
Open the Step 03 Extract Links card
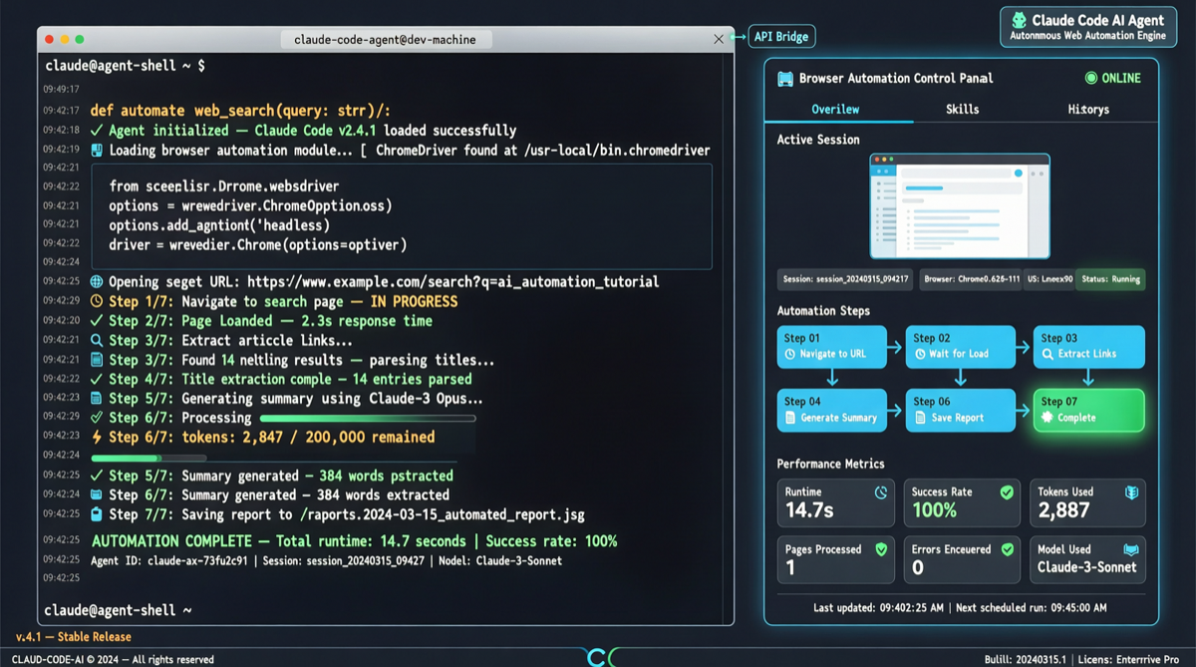point(1088,346)
